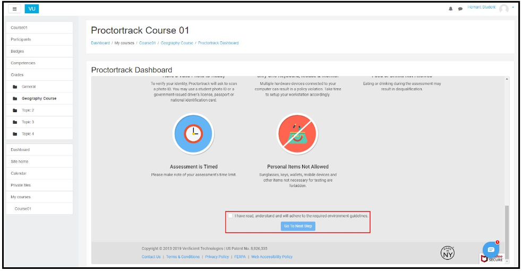This screenshot has width=522, height=271.
Task: Click the Topic 4 folder icon
Action: pyautogui.click(x=15, y=134)
